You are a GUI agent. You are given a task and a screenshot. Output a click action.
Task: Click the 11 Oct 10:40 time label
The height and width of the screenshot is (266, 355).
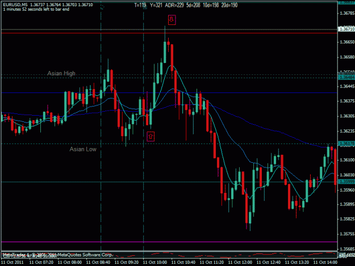pos(183,263)
